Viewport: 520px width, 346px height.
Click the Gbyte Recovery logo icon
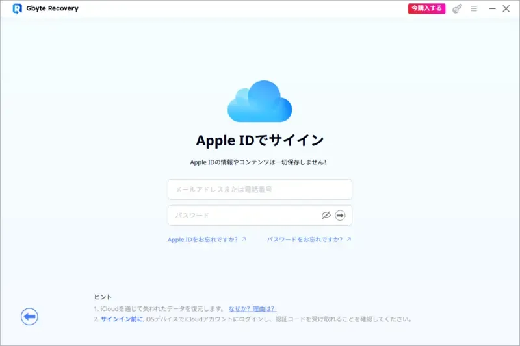[x=18, y=8]
